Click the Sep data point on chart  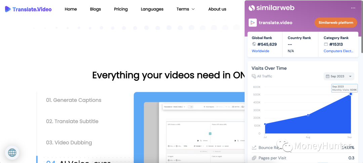351,94
